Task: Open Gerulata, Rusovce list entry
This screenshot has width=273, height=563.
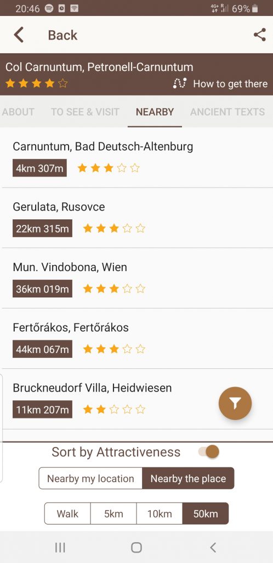Action: tap(136, 218)
